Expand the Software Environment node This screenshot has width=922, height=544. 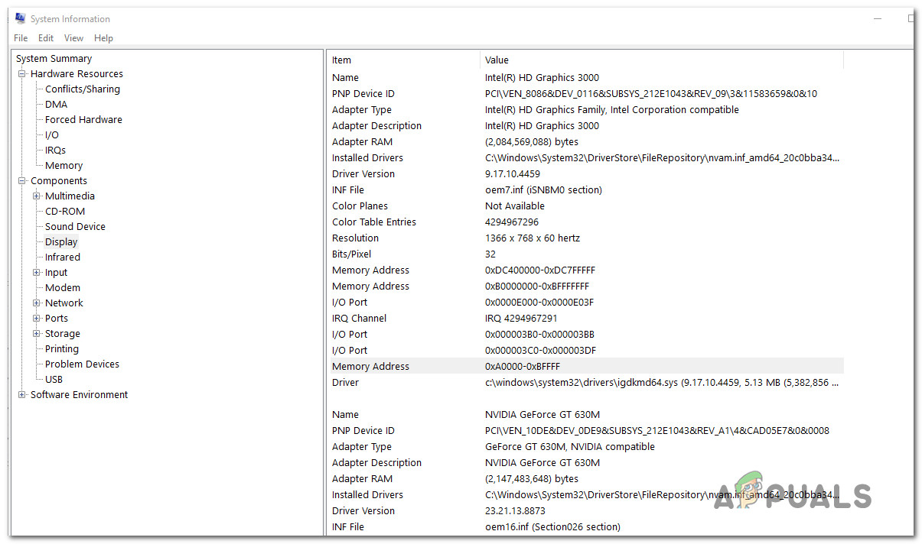[x=22, y=395]
